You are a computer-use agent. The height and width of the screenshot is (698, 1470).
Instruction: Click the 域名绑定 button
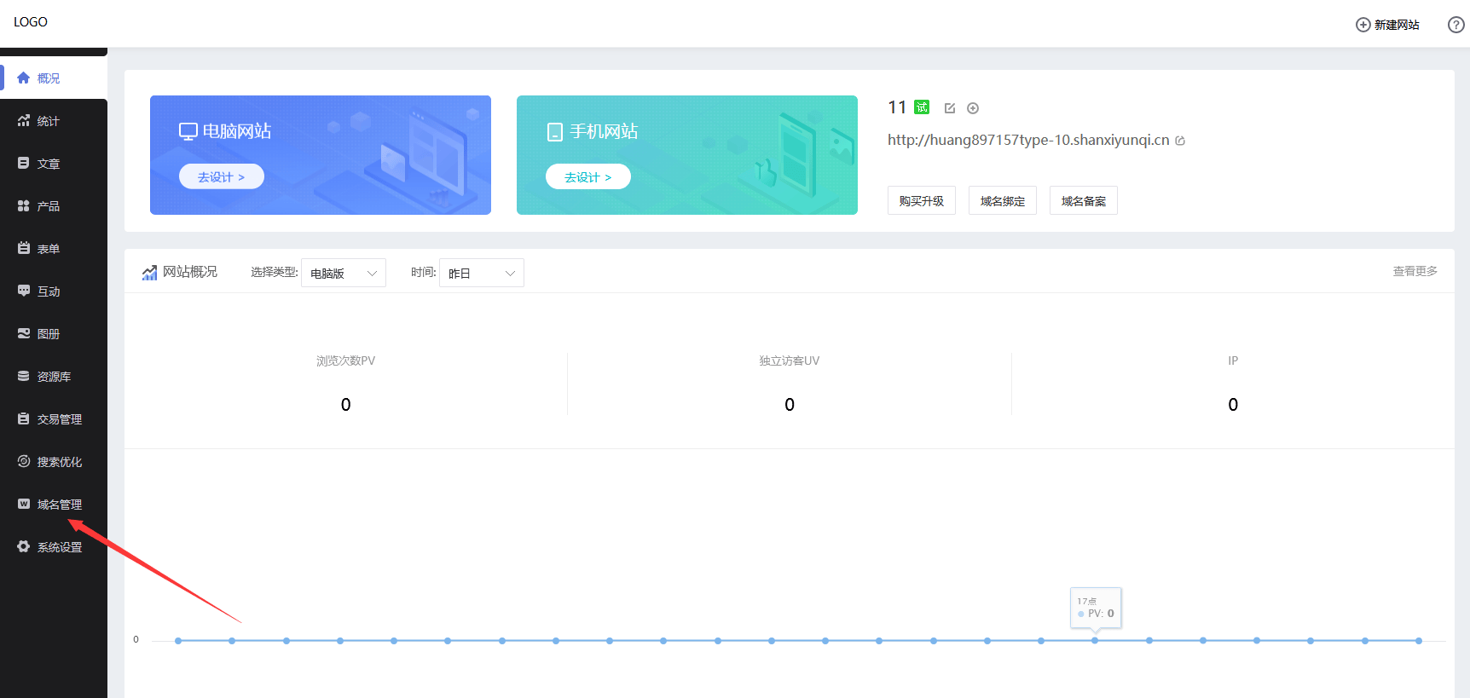click(1003, 200)
